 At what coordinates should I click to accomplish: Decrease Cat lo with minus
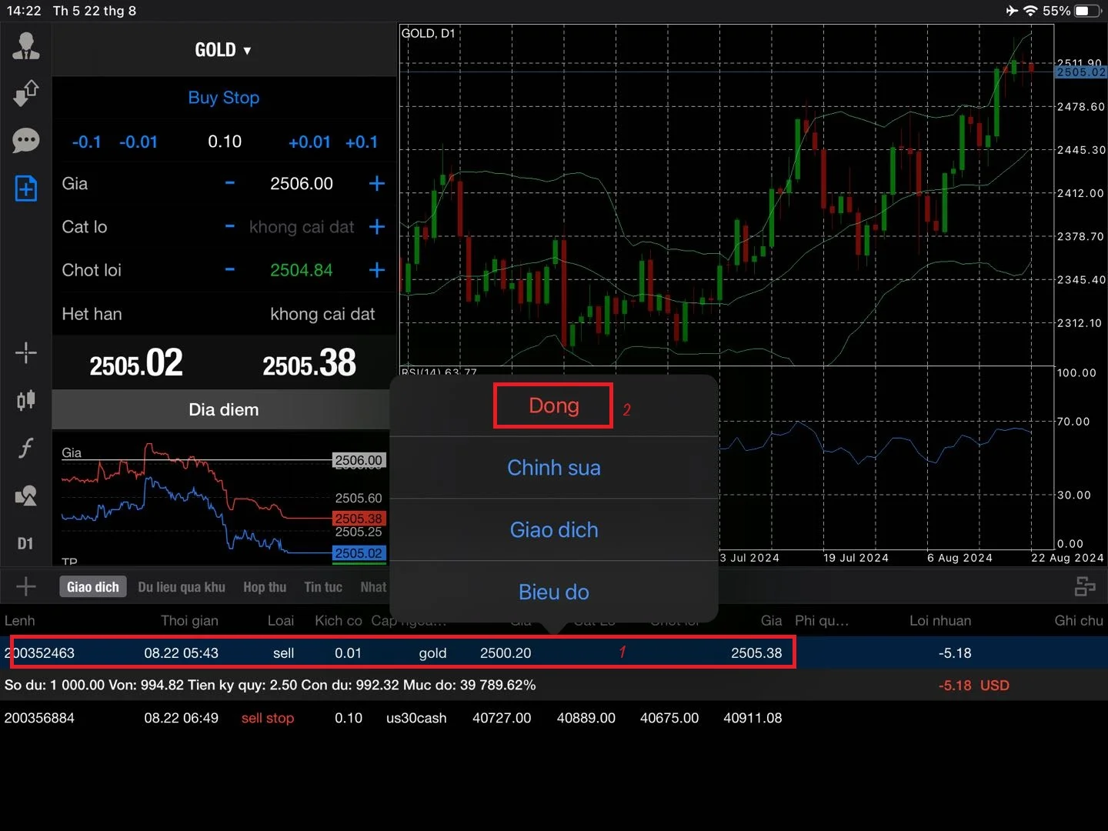pyautogui.click(x=229, y=226)
